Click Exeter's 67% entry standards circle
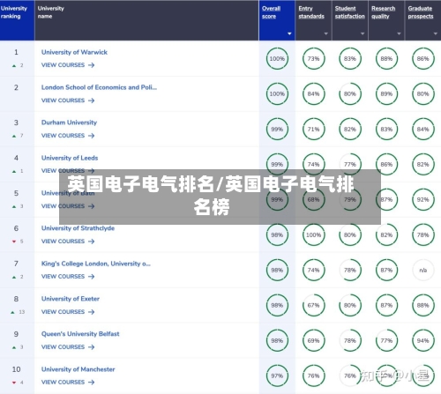441x394 pixels. click(x=313, y=306)
